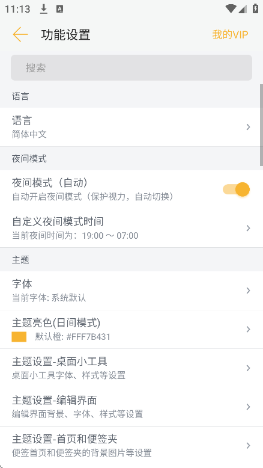The image size is (263, 468).
Task: Focus the 搜索 search field
Action: tap(131, 68)
